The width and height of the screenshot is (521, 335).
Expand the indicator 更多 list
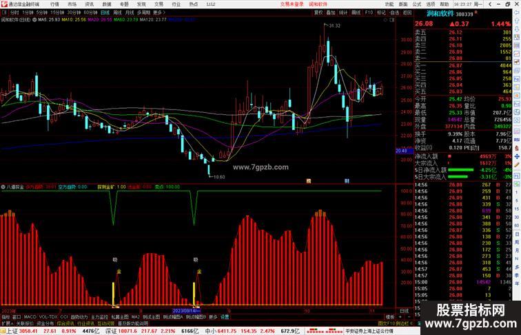pyautogui.click(x=213, y=317)
